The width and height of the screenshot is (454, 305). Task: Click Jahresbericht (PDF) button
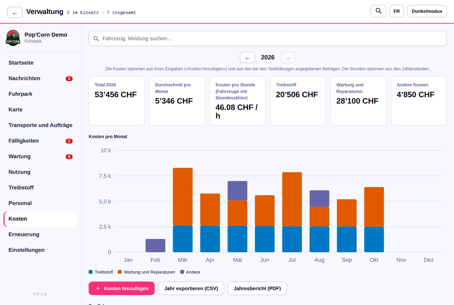(x=257, y=288)
